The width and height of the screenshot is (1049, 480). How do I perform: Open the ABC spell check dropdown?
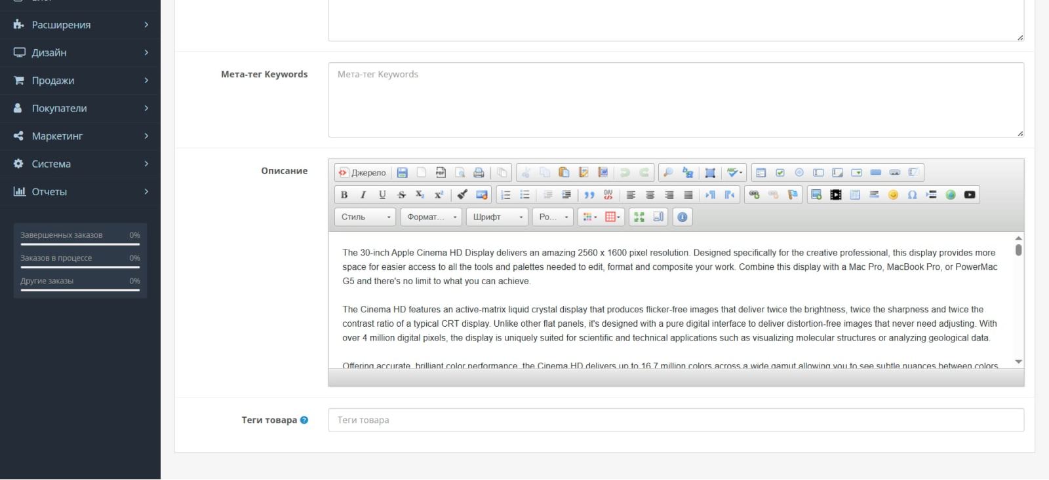click(x=735, y=173)
